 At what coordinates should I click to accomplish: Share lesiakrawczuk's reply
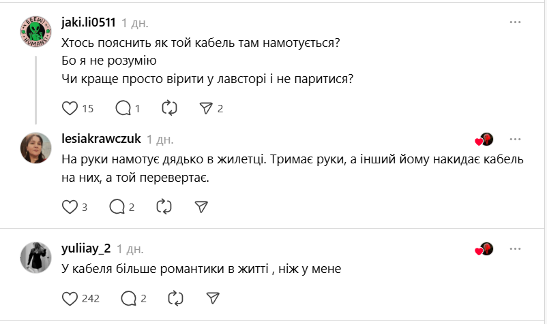tap(201, 206)
